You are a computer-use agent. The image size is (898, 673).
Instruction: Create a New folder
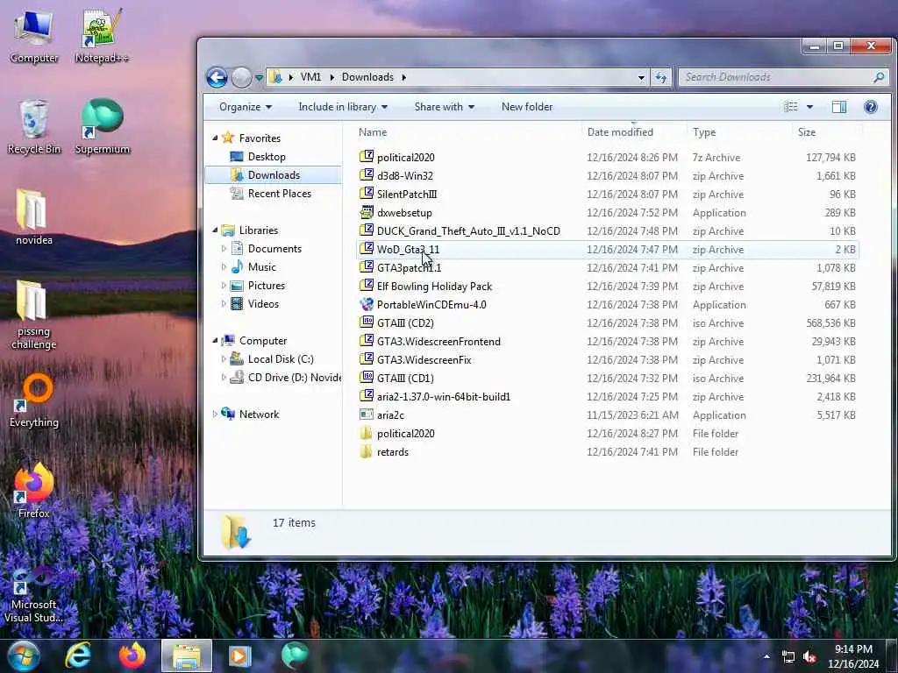coord(527,107)
